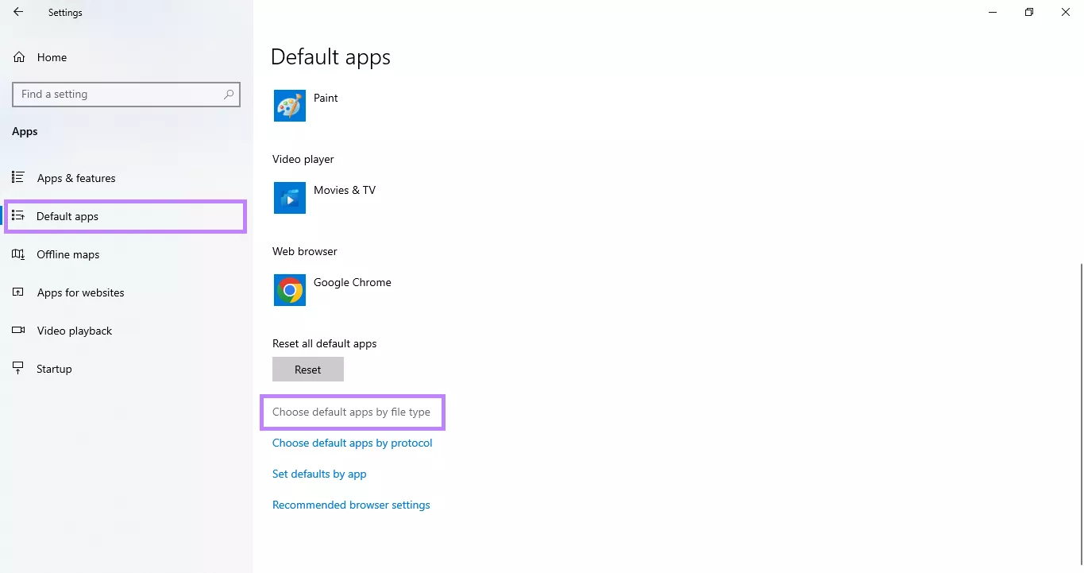
Task: Open Choose default apps by protocol
Action: coord(352,443)
